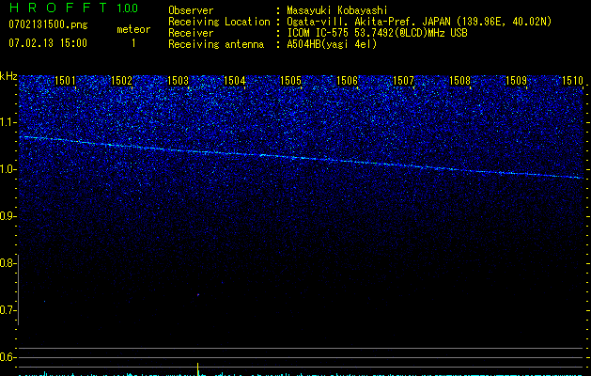591x376 pixels.
Task: Click the 1507 time marker
Action: 403,81
